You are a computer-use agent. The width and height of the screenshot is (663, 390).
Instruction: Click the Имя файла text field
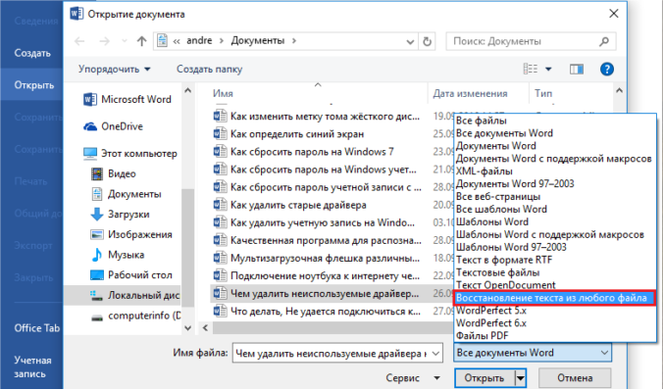(331, 353)
